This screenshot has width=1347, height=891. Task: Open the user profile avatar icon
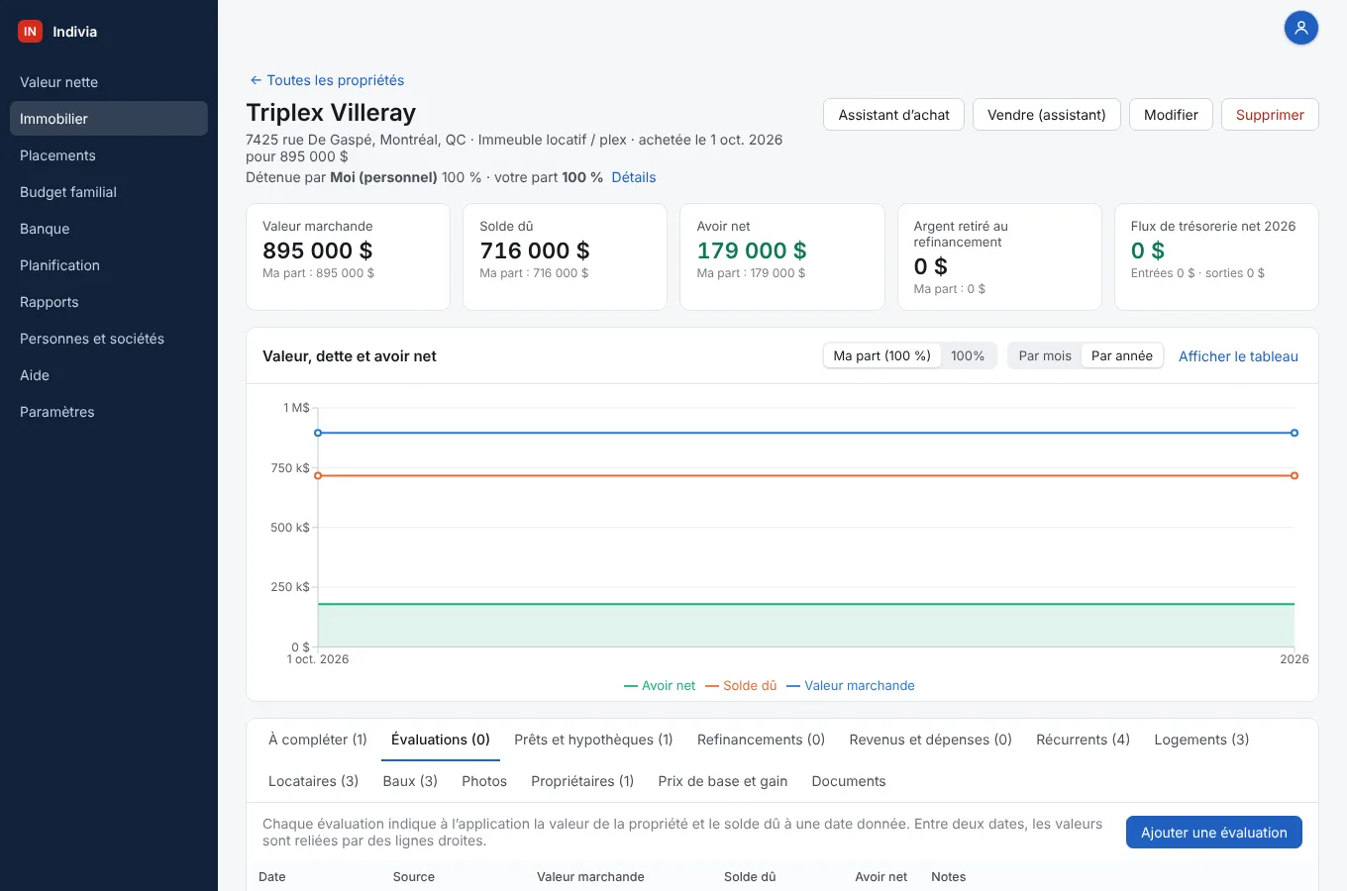pyautogui.click(x=1301, y=28)
